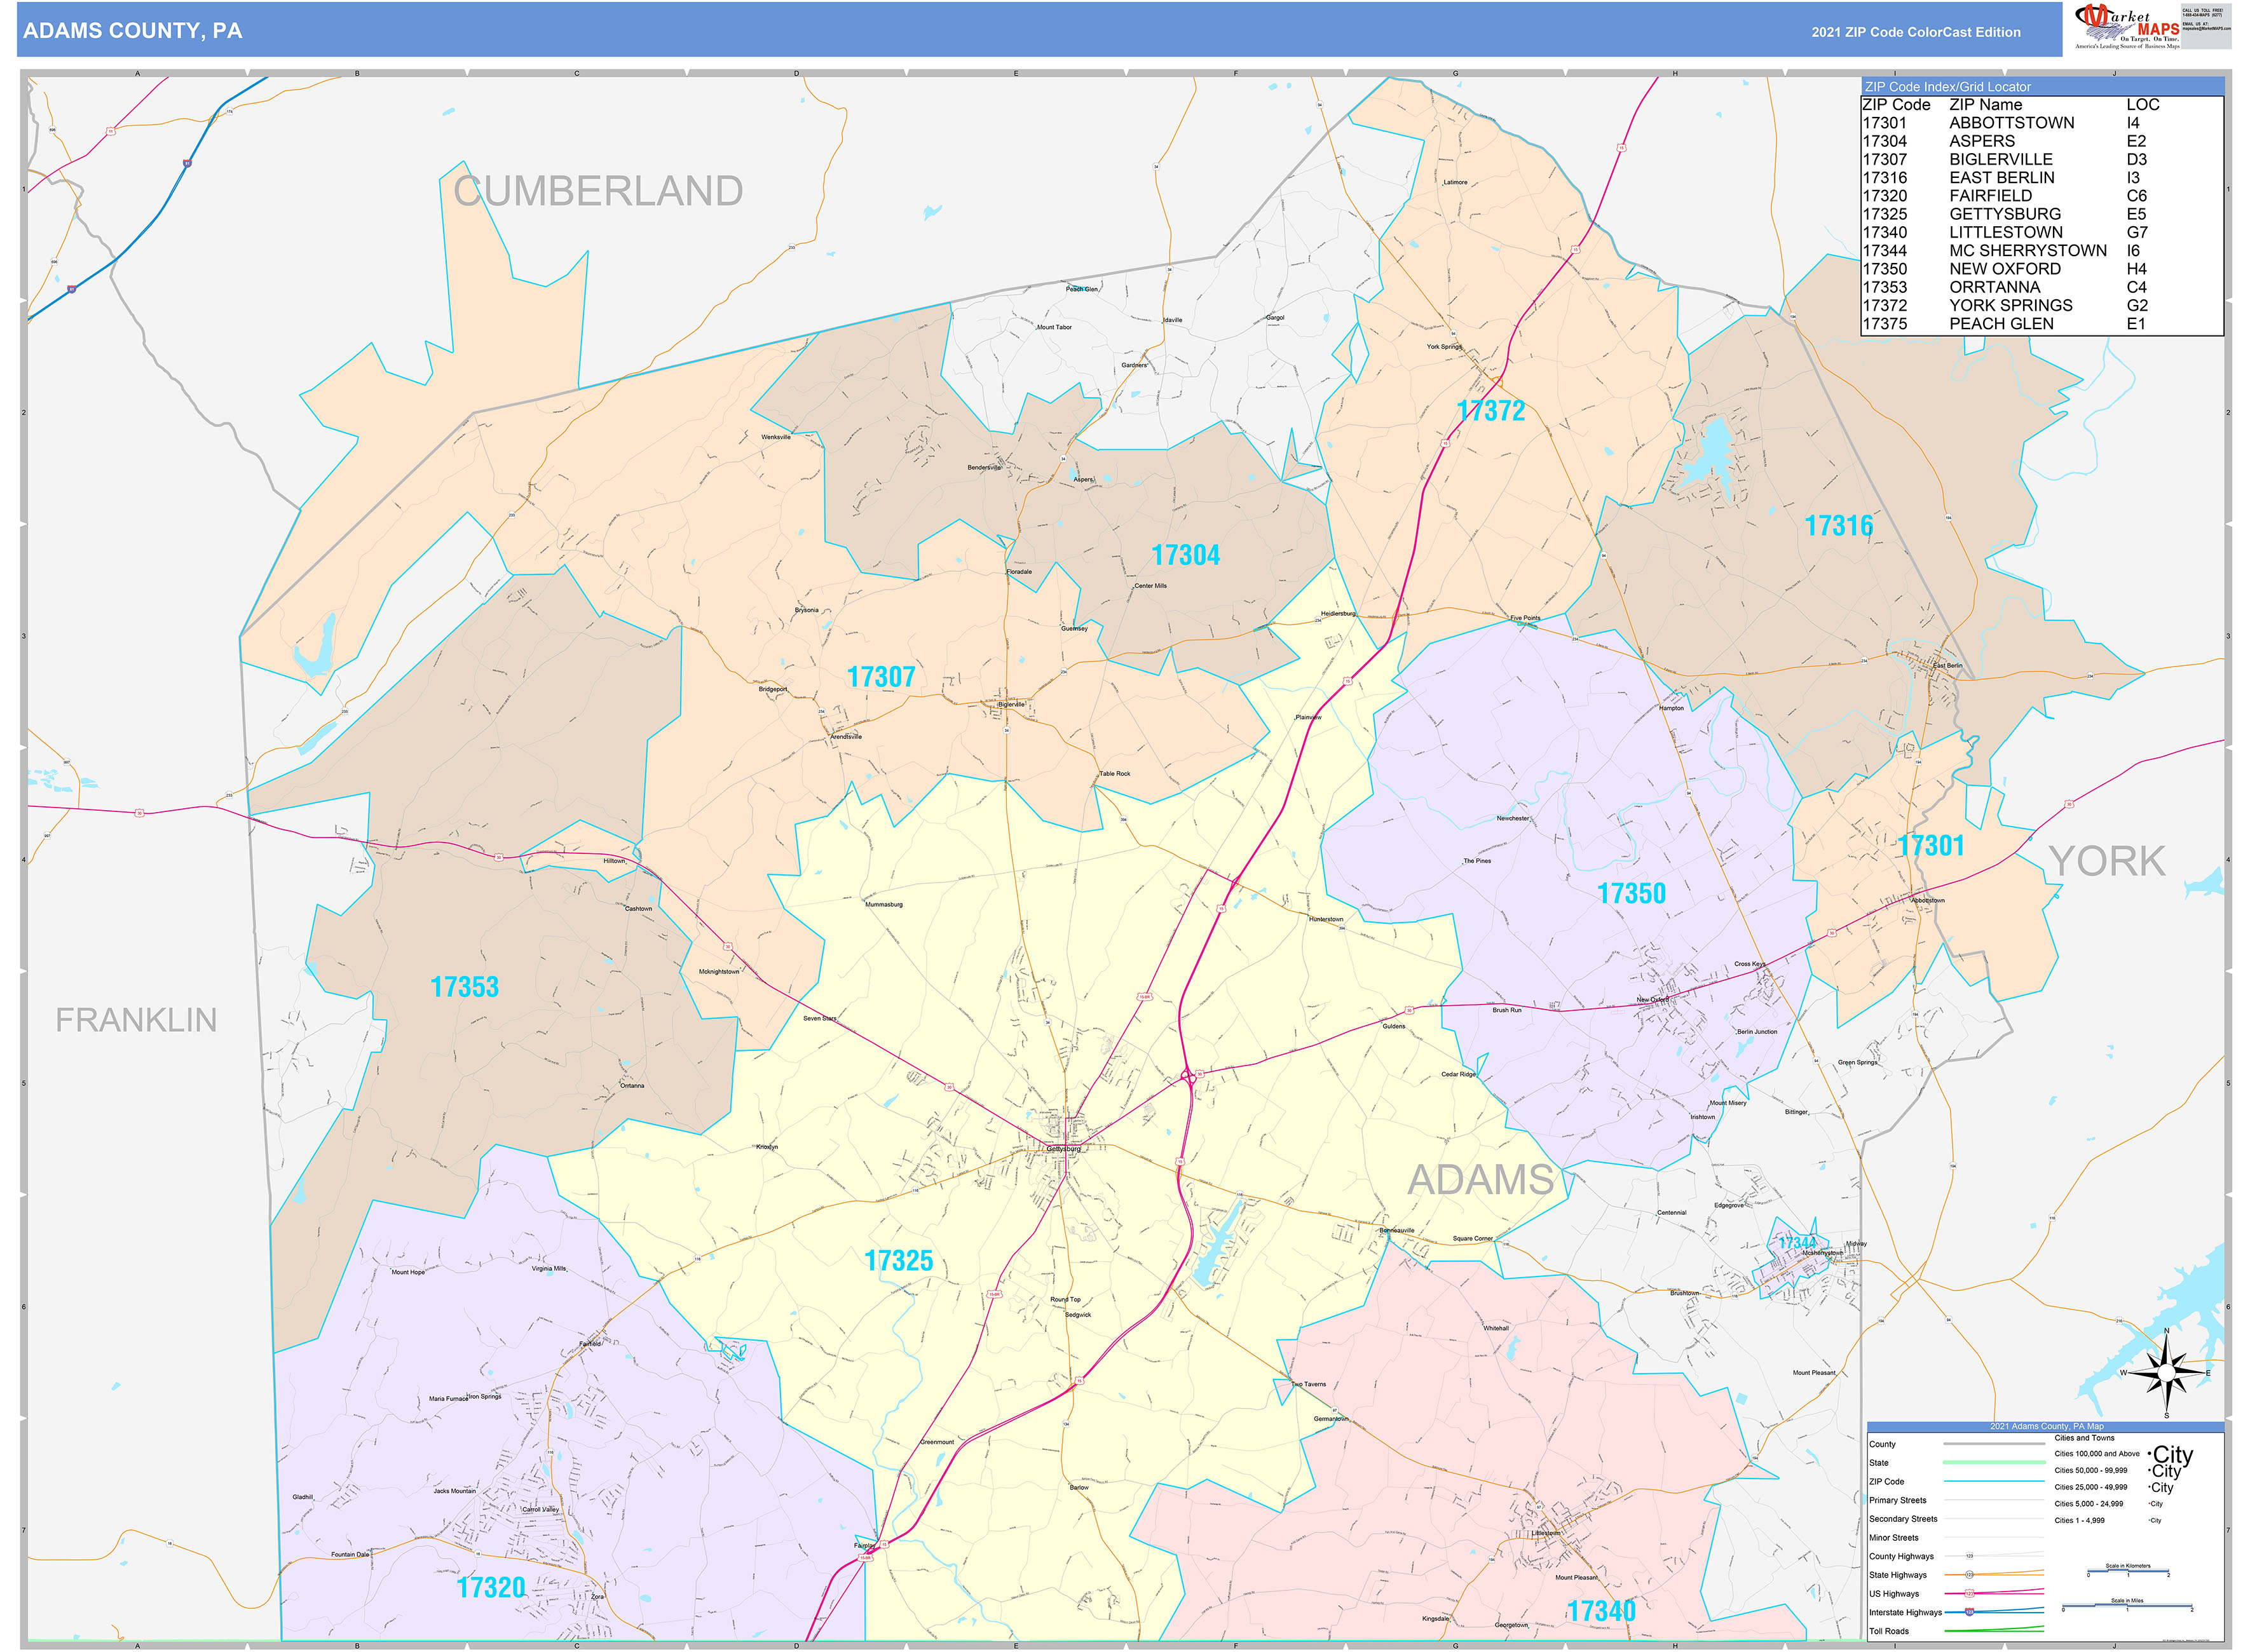2243x1652 pixels.
Task: Click the Interstate Highways legend entry
Action: click(1956, 1612)
